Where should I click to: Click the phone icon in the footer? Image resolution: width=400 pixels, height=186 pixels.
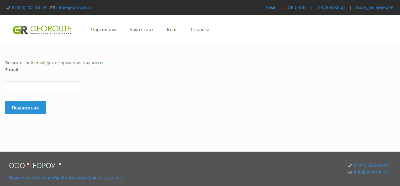coord(350,165)
